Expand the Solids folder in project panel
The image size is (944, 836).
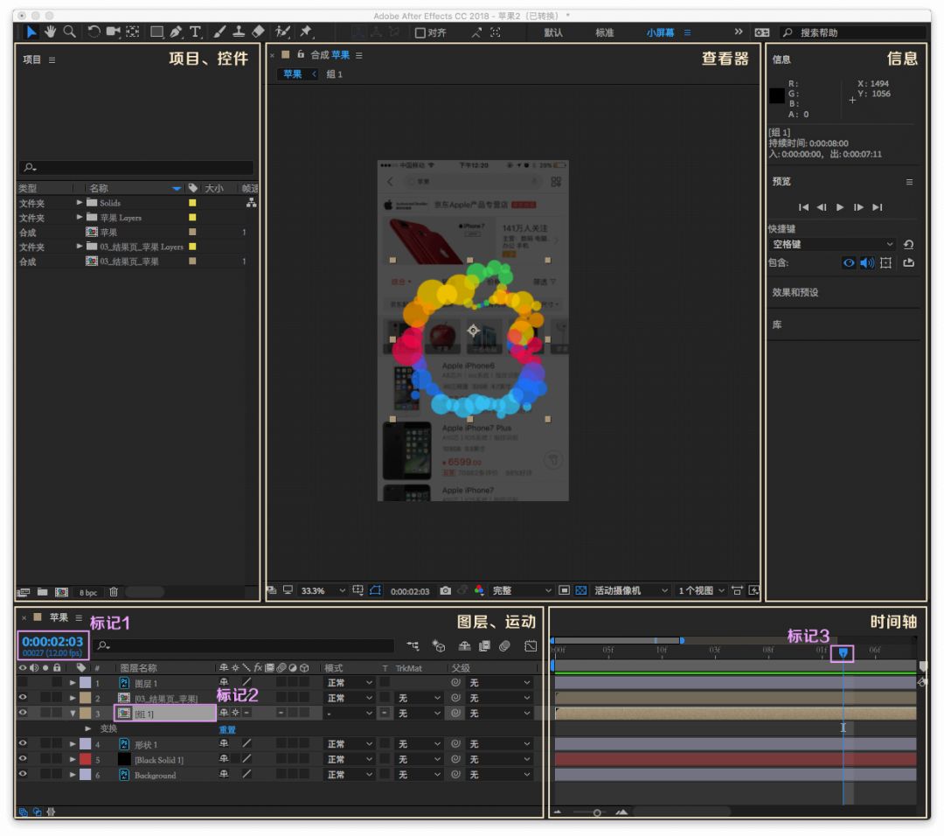point(79,202)
